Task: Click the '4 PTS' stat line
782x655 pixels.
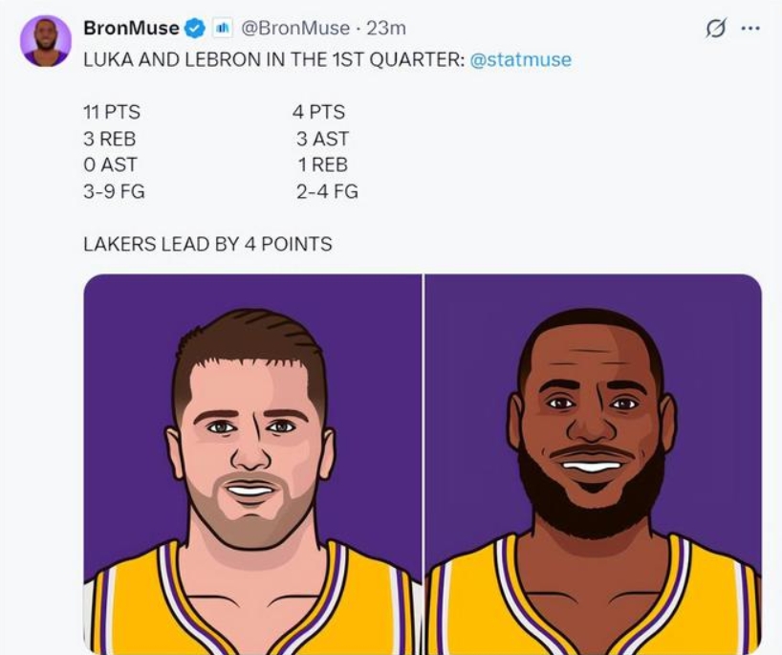Action: click(x=318, y=112)
